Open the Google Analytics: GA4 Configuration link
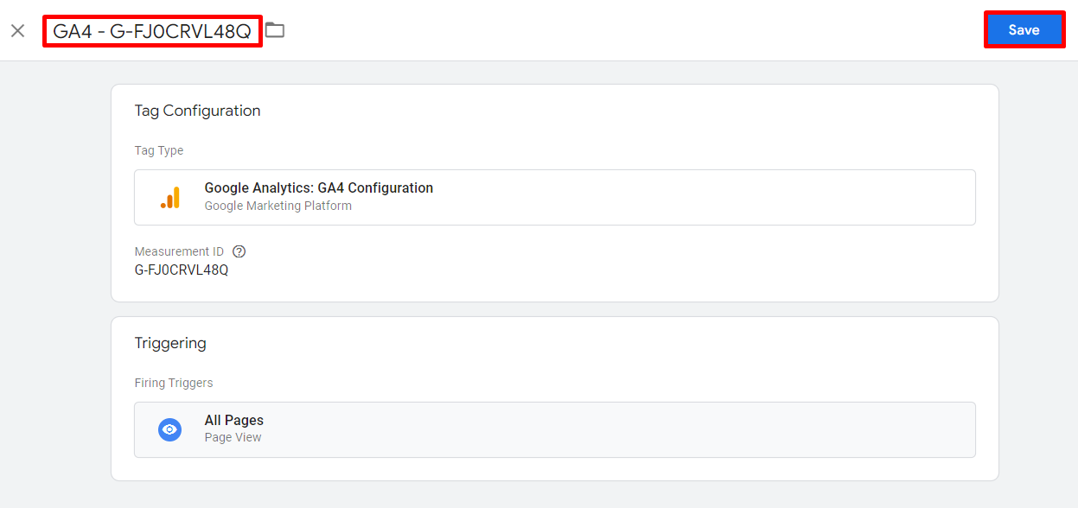This screenshot has height=508, width=1078. (318, 187)
